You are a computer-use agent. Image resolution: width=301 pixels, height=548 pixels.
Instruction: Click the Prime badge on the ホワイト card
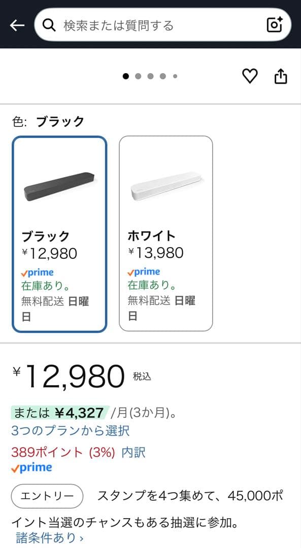145,272
